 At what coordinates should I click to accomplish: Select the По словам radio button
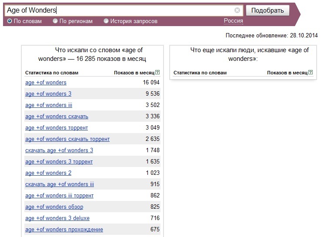[x=10, y=21]
